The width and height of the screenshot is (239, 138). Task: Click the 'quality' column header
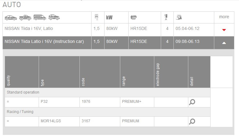22,72
